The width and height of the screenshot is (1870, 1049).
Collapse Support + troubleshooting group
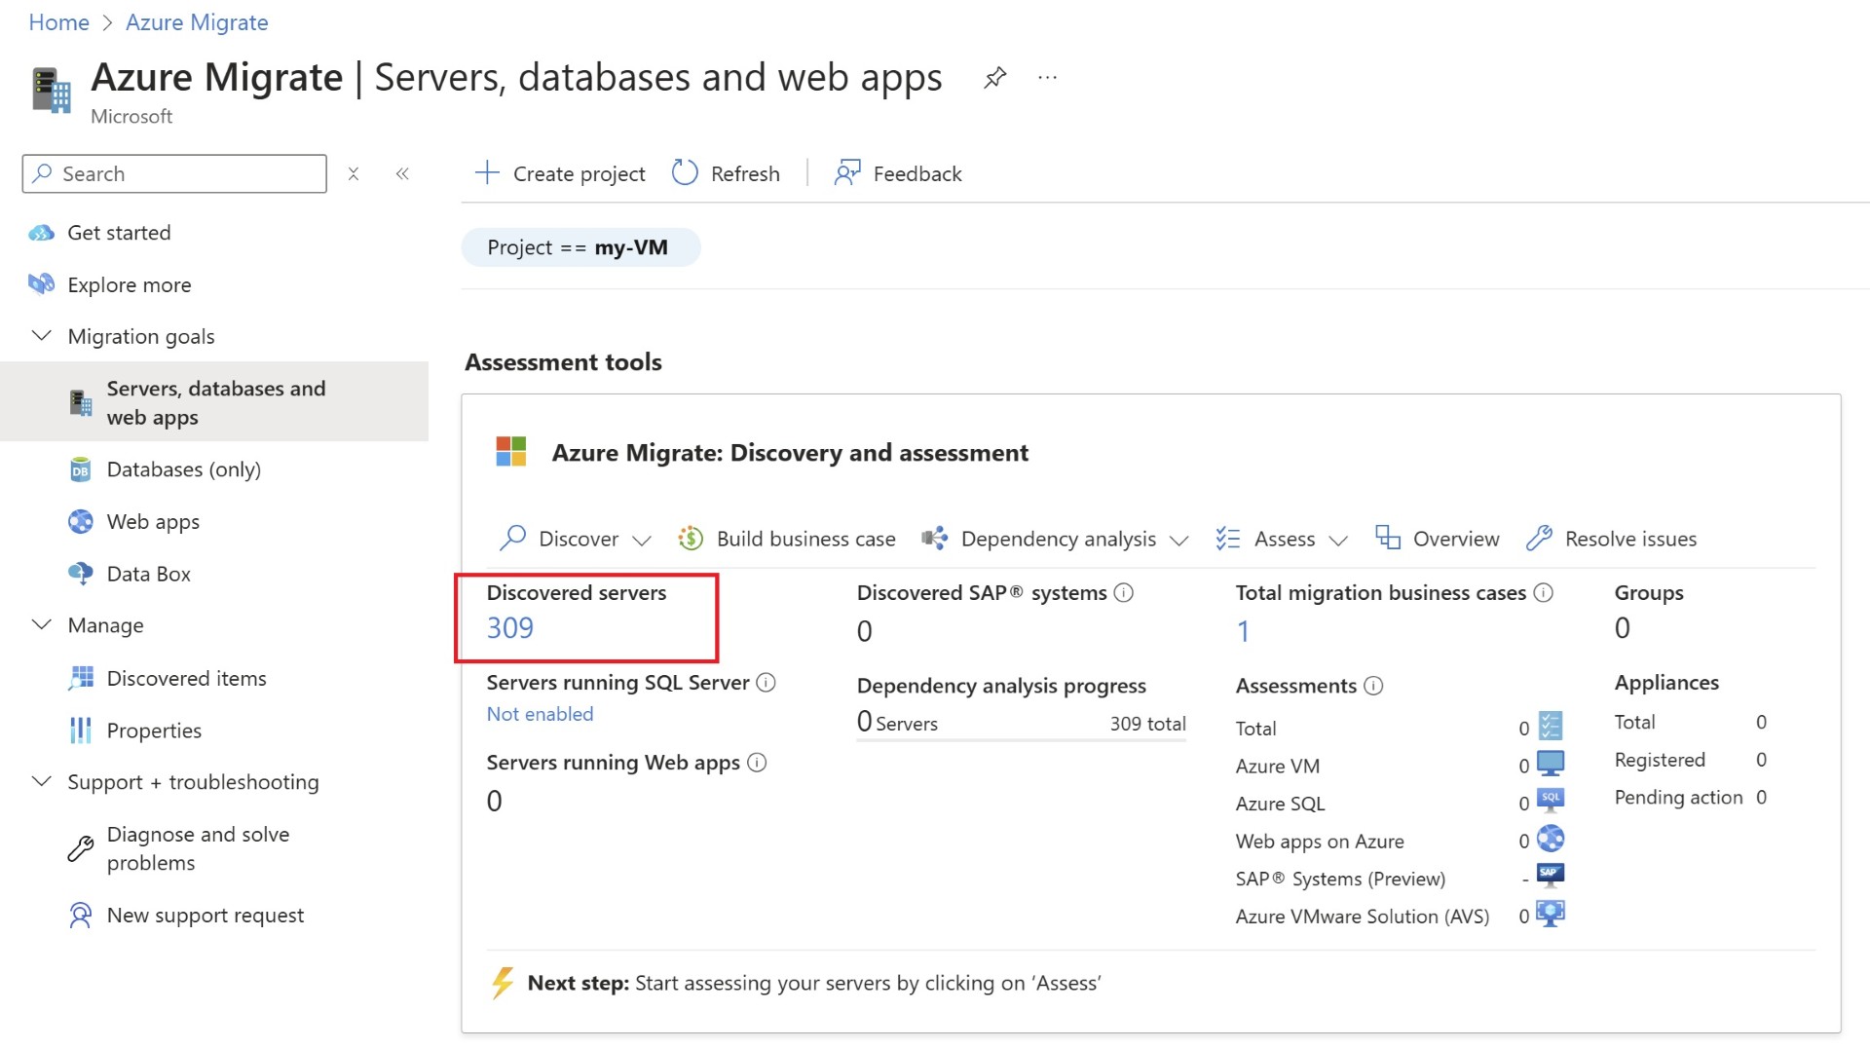coord(42,782)
